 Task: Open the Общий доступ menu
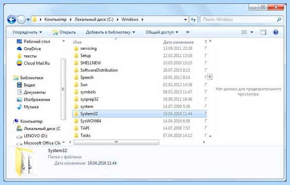point(162,32)
